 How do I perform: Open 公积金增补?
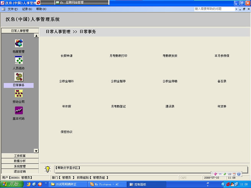tap(66, 81)
